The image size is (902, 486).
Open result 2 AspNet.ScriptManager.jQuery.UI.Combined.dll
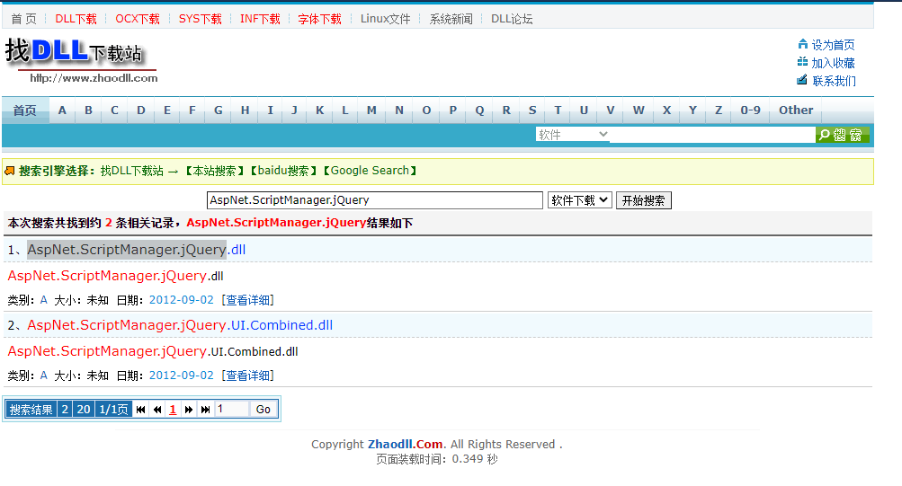click(180, 325)
